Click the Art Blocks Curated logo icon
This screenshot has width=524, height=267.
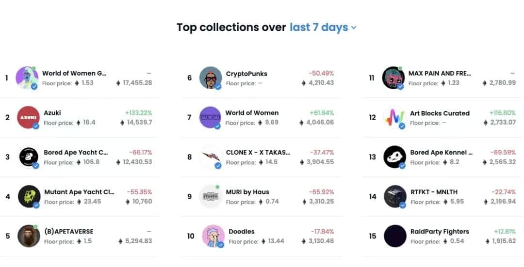coord(393,117)
